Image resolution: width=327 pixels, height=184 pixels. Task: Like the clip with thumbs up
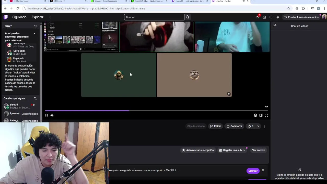click(x=251, y=126)
